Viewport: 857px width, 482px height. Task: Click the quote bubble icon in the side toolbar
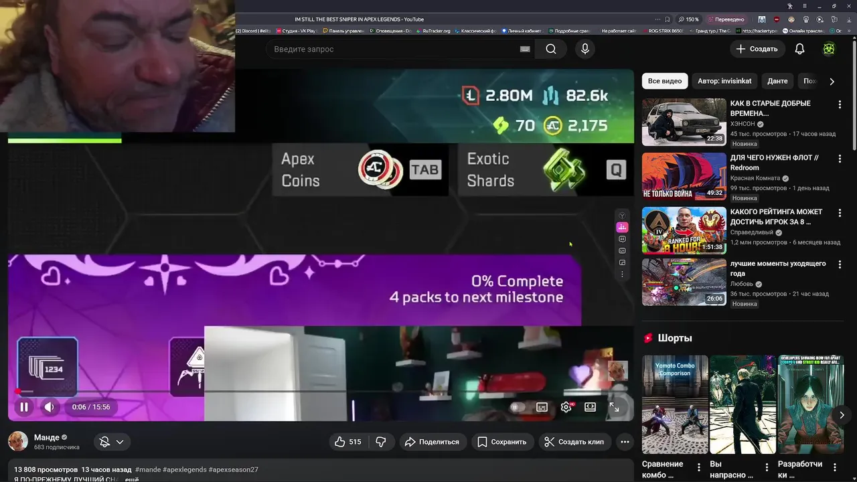point(622,239)
